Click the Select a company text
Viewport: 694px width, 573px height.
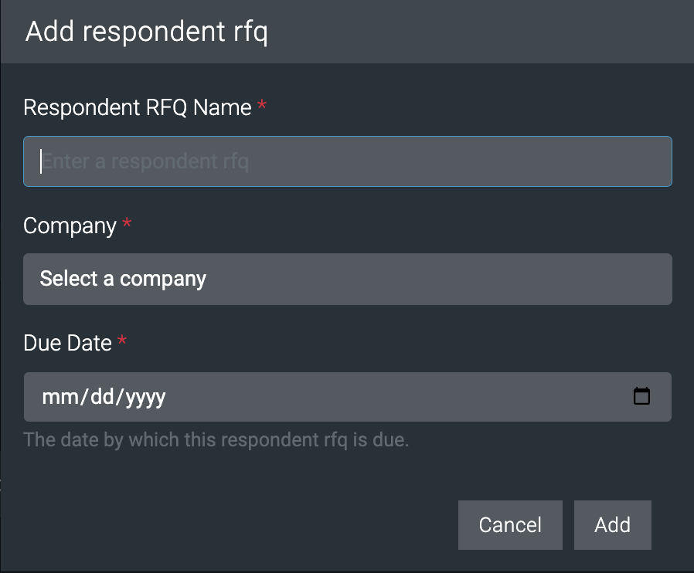123,279
